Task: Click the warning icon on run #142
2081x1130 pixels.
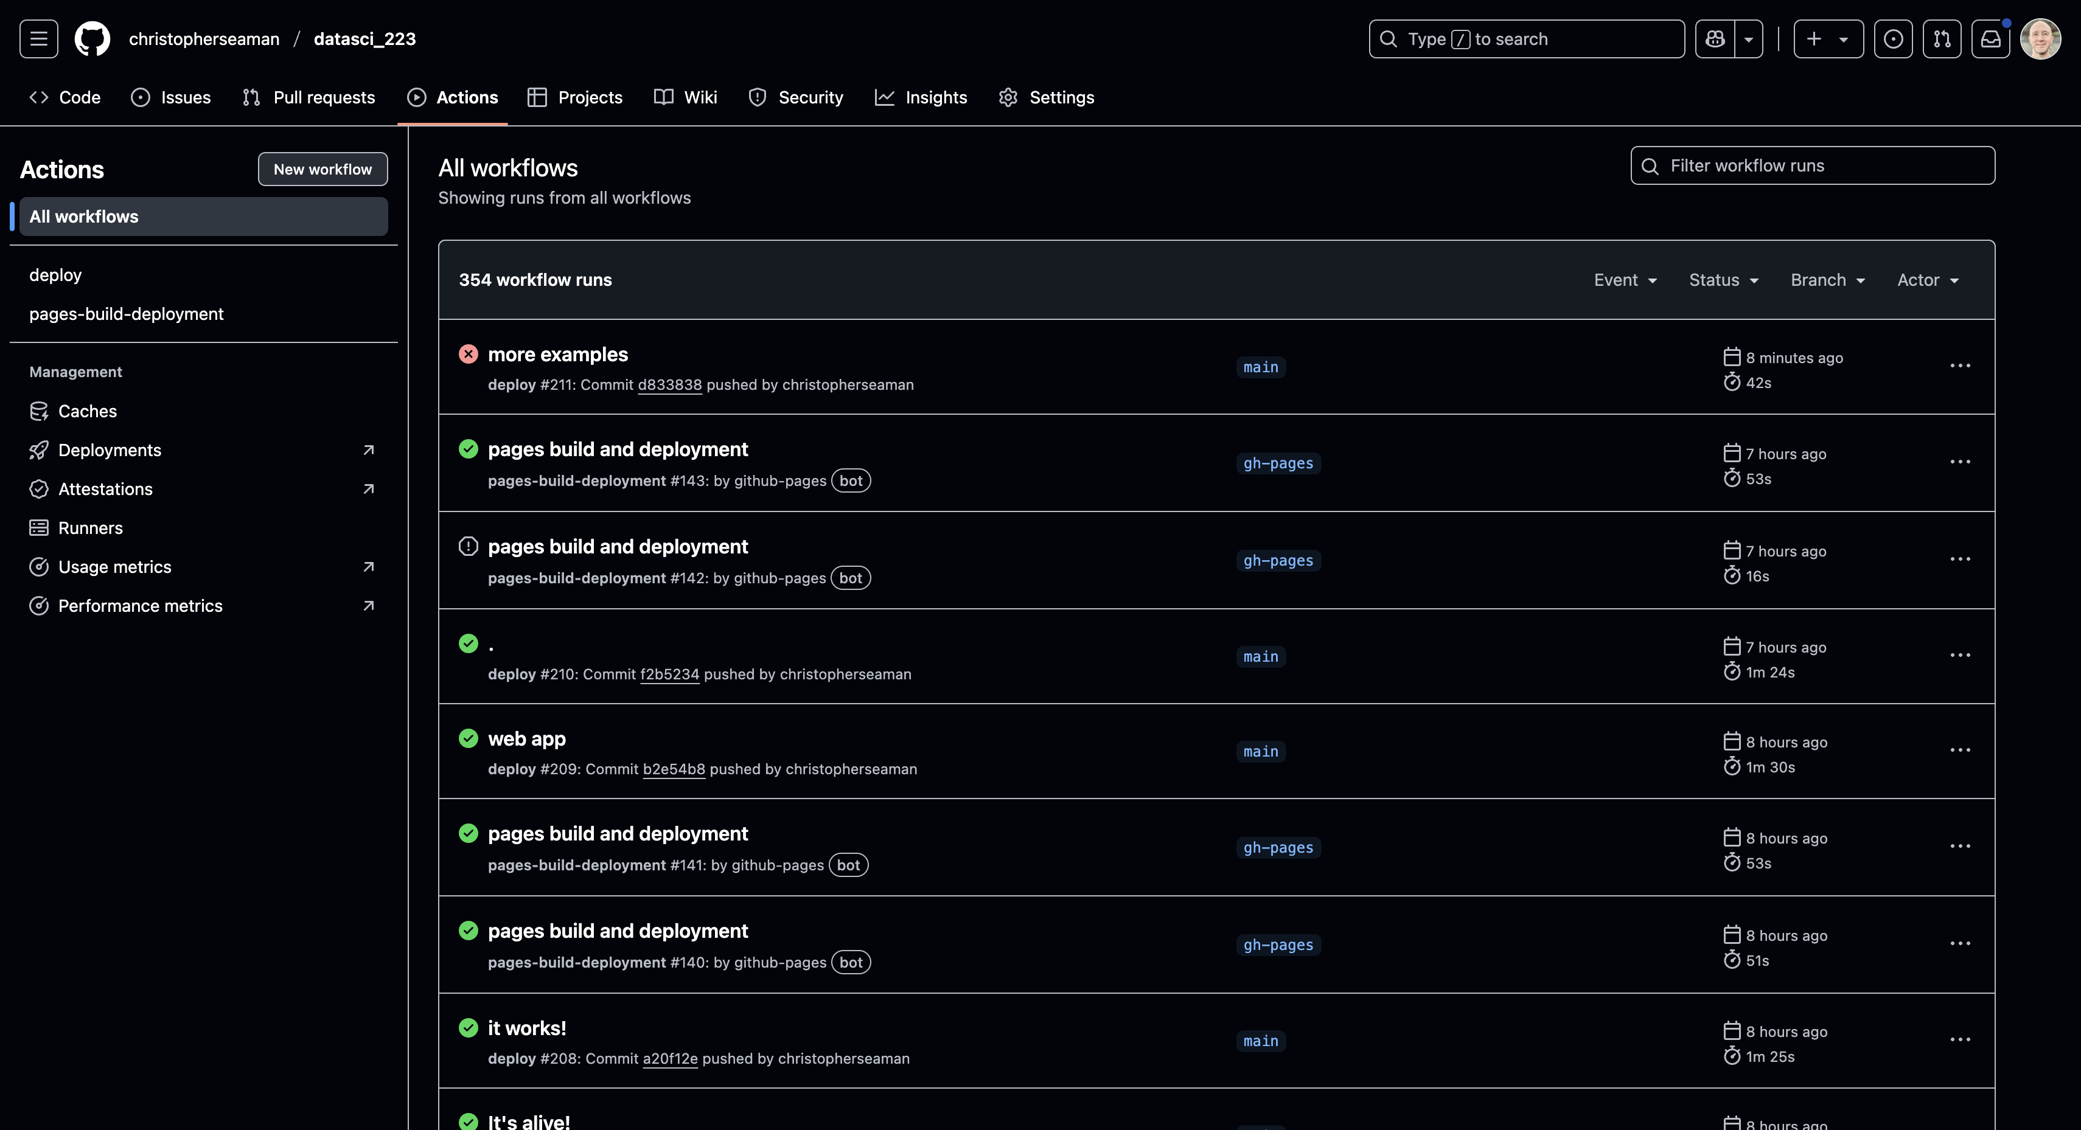Action: 469,546
